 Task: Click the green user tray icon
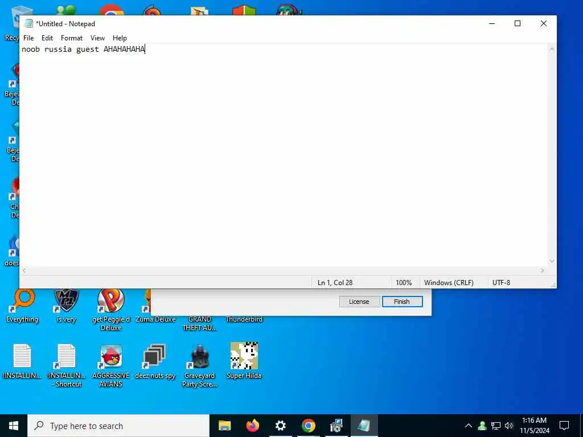click(482, 426)
